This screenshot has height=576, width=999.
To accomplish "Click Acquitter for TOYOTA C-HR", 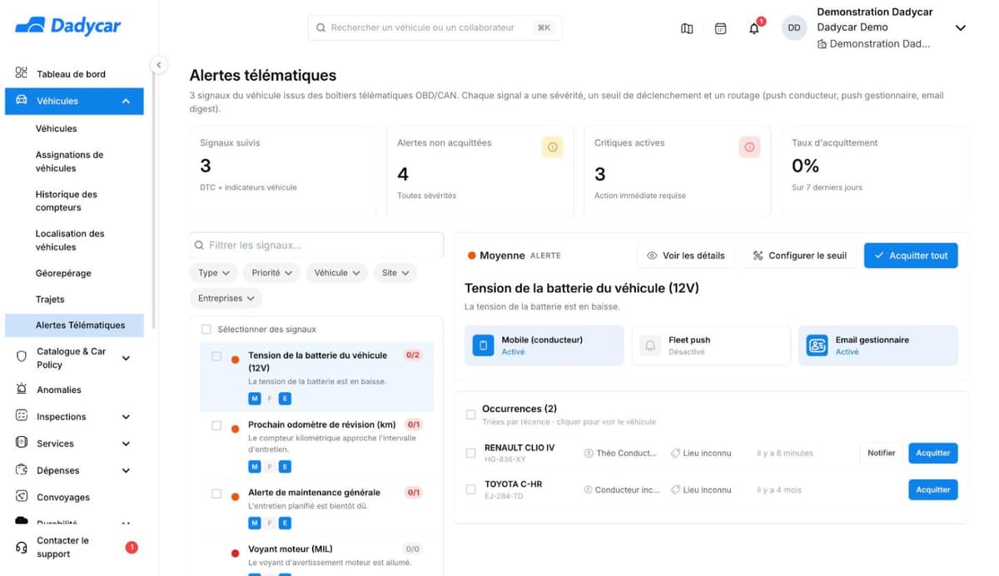I will [x=932, y=489].
